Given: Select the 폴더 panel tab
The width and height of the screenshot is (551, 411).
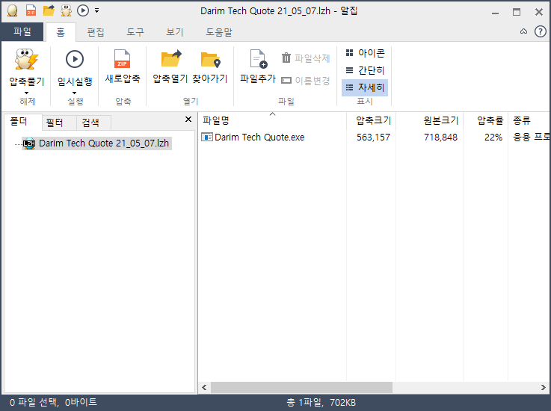Looking at the screenshot, I should click(22, 122).
